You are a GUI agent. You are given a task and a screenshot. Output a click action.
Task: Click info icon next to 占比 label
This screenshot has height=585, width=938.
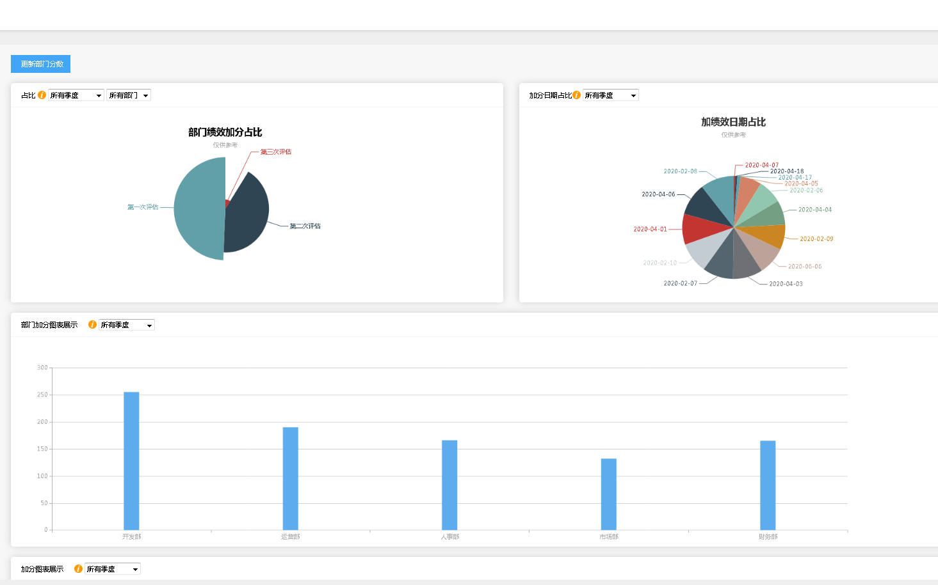tap(42, 95)
